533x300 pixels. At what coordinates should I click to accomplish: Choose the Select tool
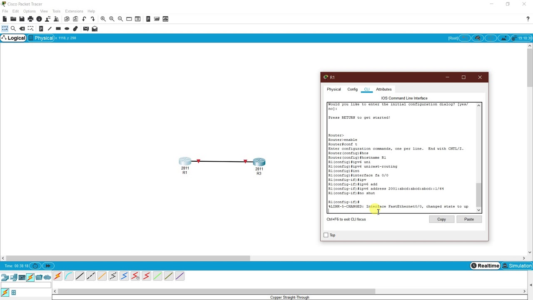tap(5, 28)
